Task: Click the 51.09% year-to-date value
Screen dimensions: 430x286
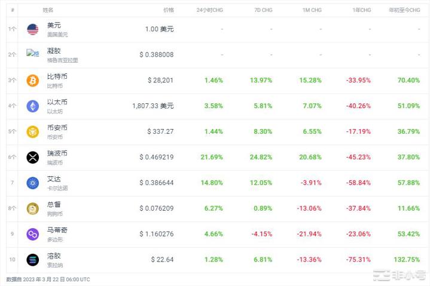Action: (408, 106)
